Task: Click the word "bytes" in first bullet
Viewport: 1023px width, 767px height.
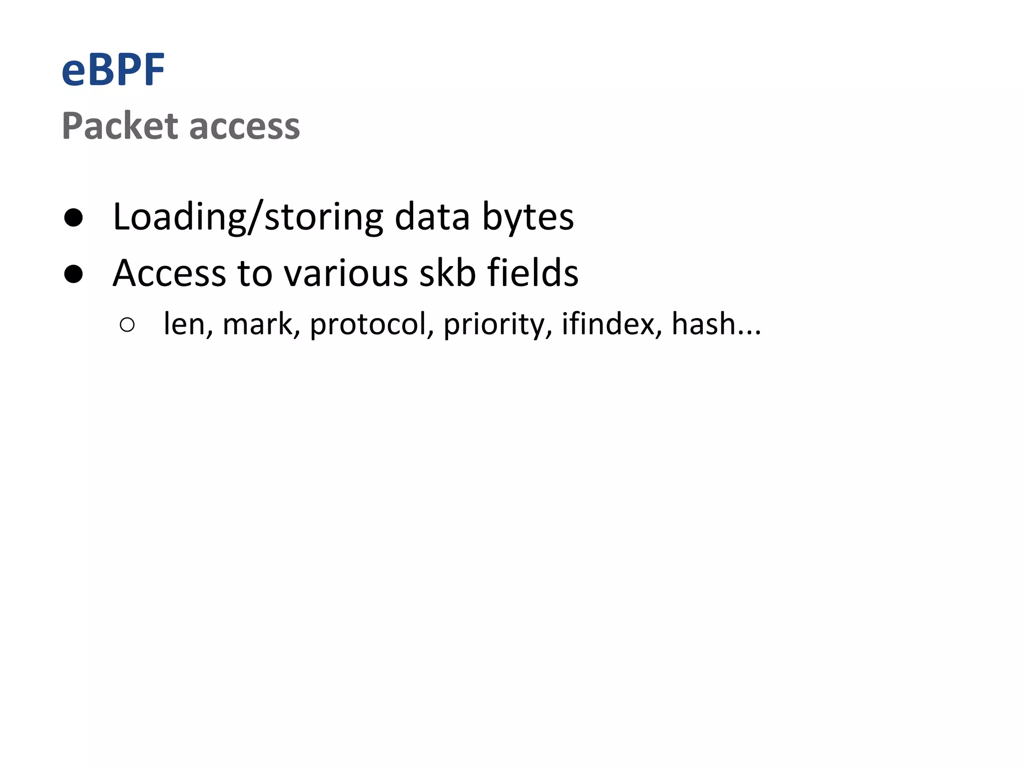Action: 528,217
